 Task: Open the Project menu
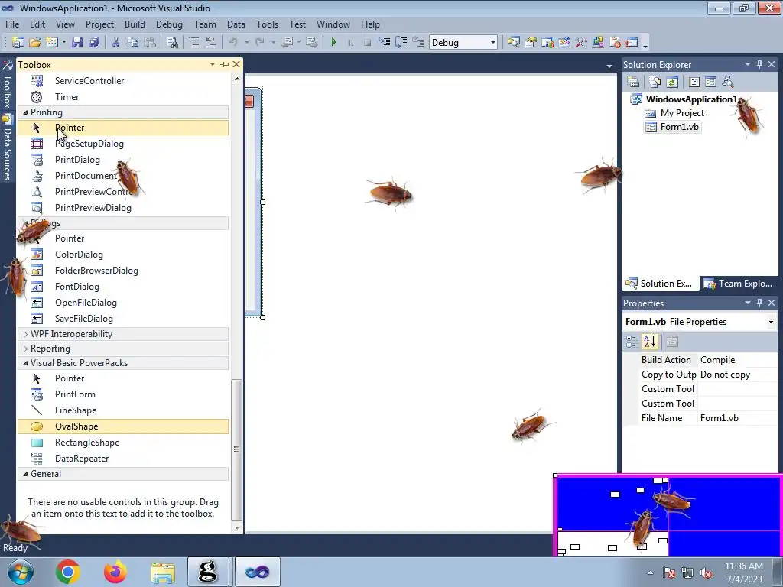coord(99,24)
